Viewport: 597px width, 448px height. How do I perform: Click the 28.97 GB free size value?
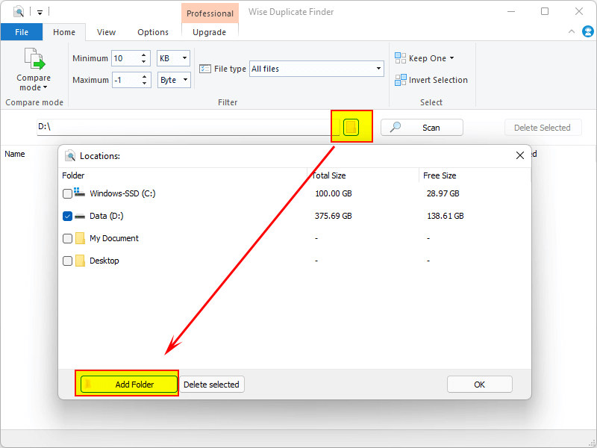pyautogui.click(x=443, y=193)
